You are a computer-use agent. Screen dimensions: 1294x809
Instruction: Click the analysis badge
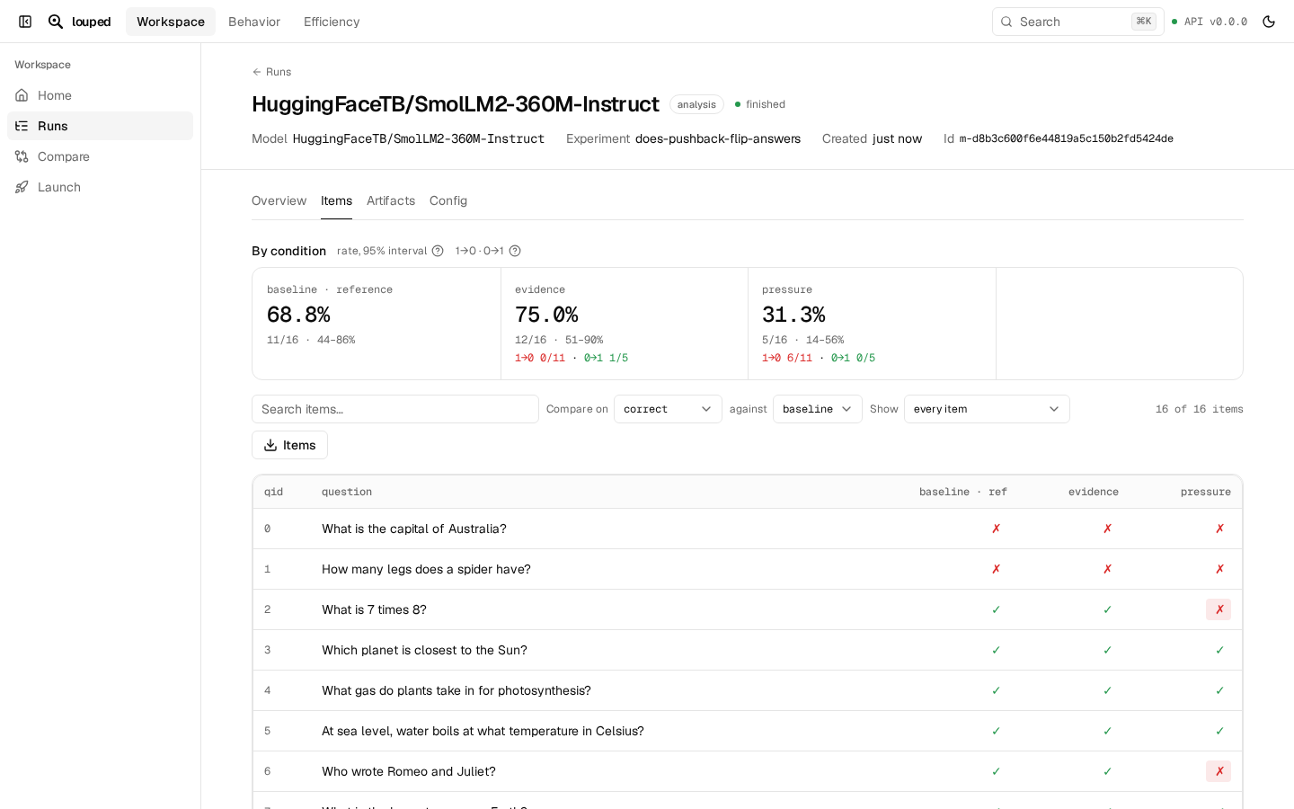click(x=696, y=104)
